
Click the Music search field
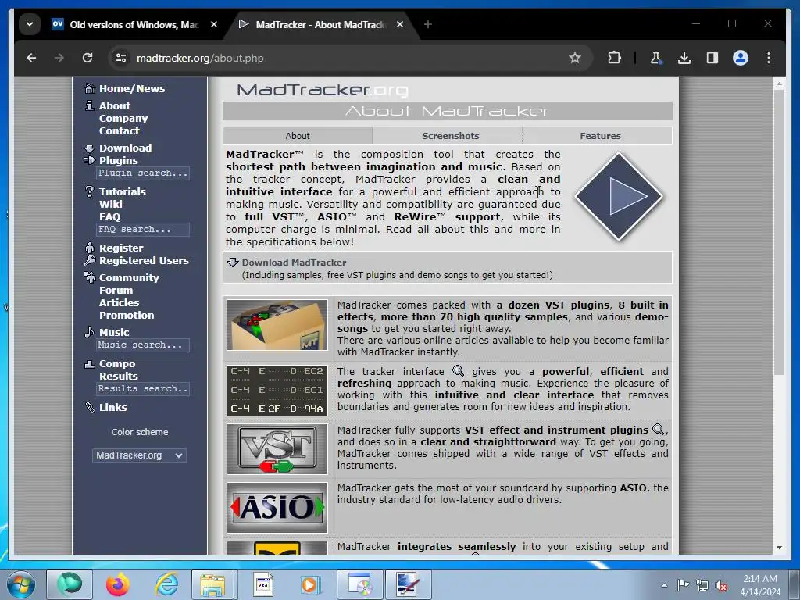[143, 345]
